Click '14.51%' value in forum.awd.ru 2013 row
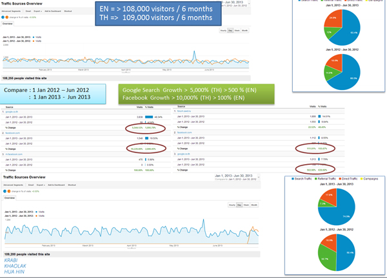 coord(326,116)
